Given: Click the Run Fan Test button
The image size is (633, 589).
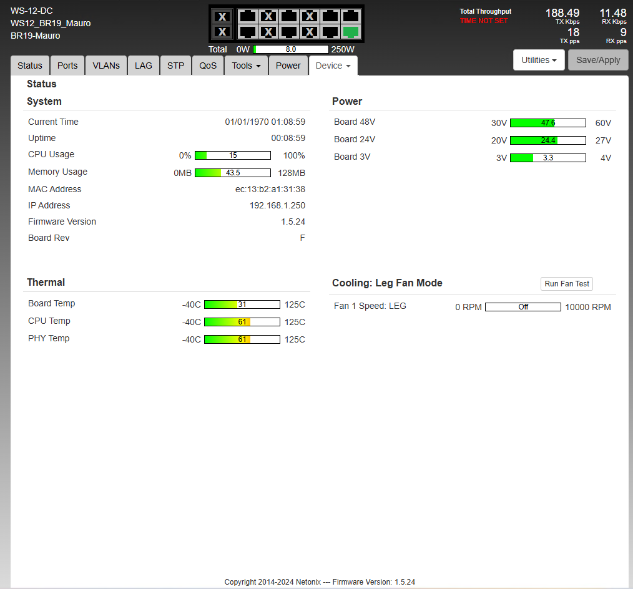Looking at the screenshot, I should tap(567, 284).
